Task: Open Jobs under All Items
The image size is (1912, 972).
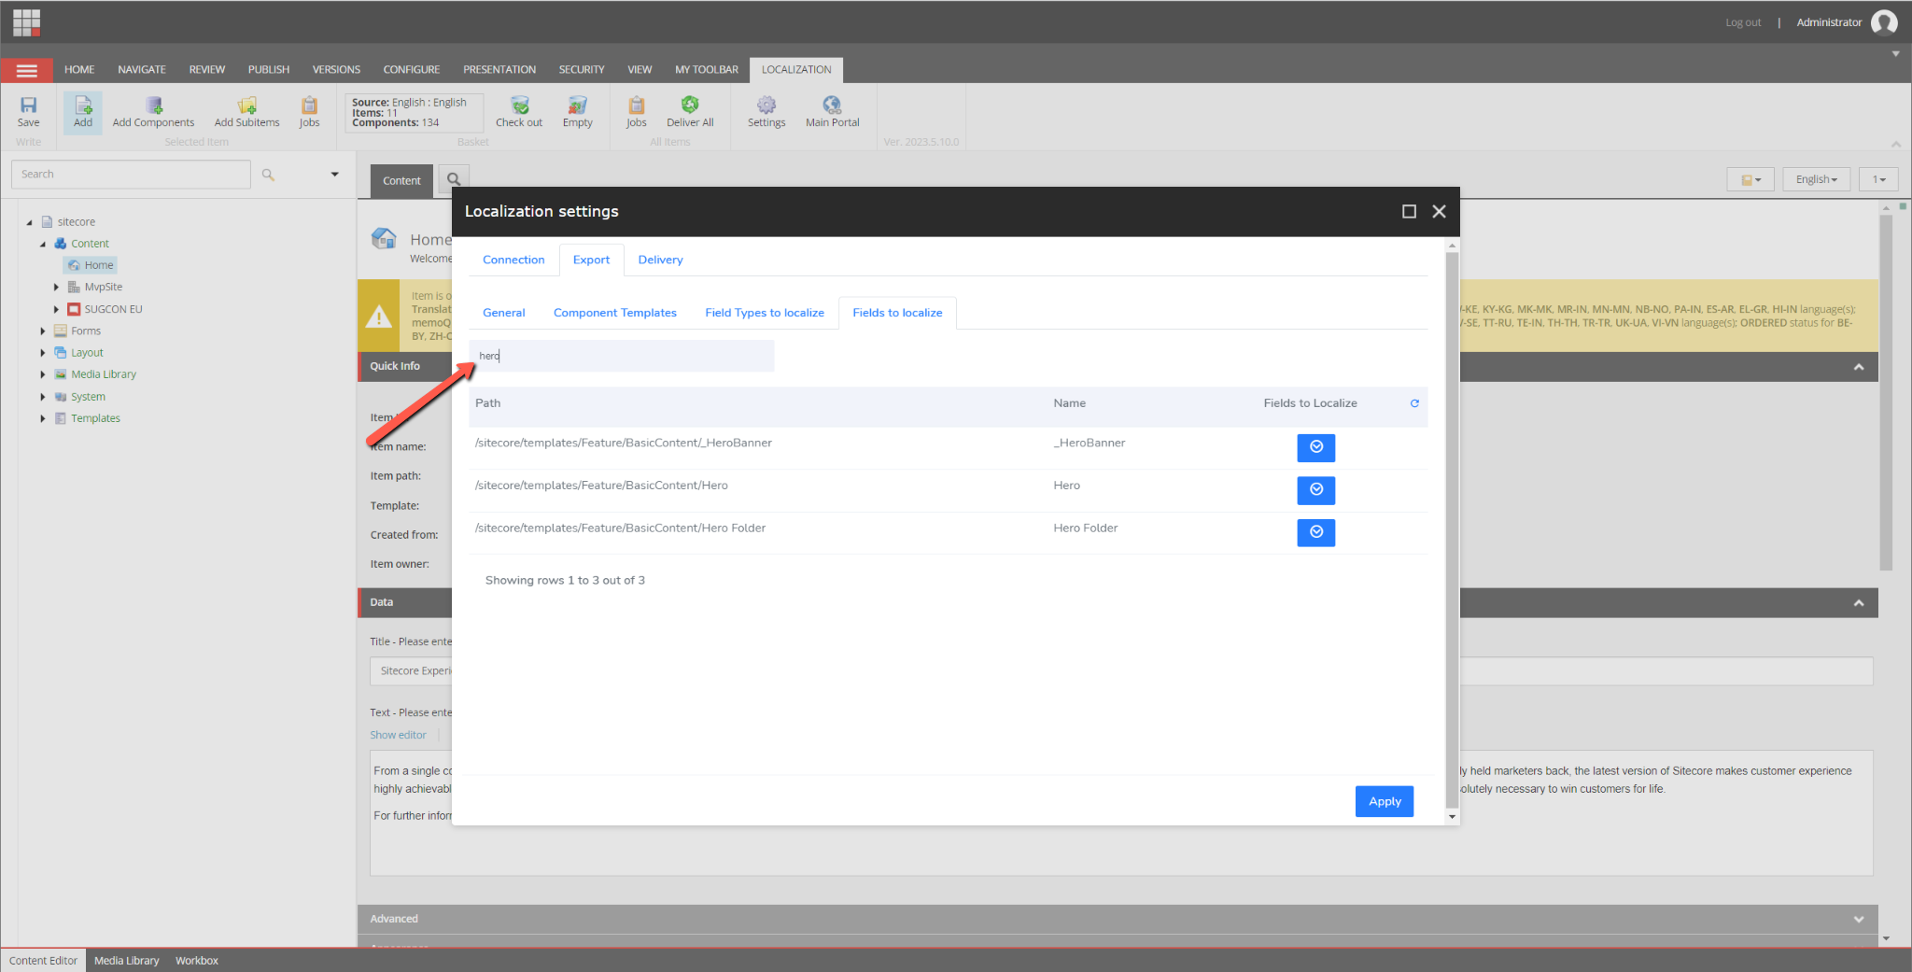Action: tap(637, 111)
